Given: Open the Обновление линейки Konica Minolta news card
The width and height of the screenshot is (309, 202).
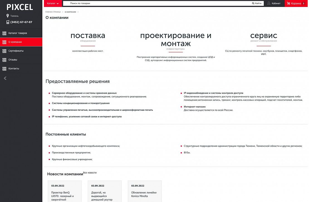Looking at the screenshot, I should tap(144, 192).
